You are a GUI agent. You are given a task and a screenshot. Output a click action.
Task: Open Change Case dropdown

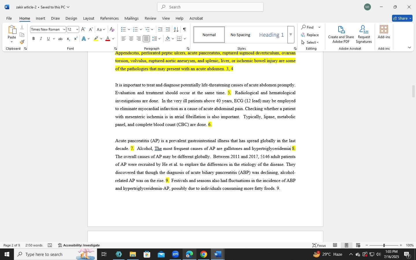(101, 29)
